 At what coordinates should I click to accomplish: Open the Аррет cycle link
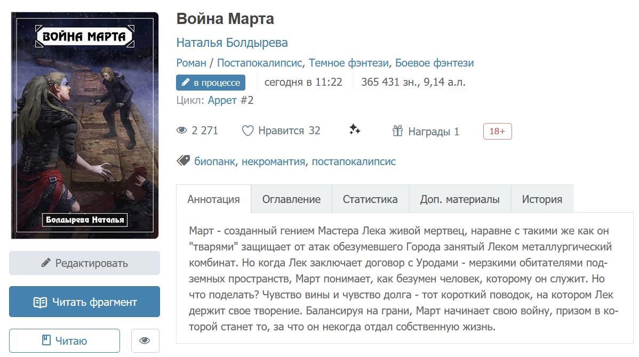[222, 100]
